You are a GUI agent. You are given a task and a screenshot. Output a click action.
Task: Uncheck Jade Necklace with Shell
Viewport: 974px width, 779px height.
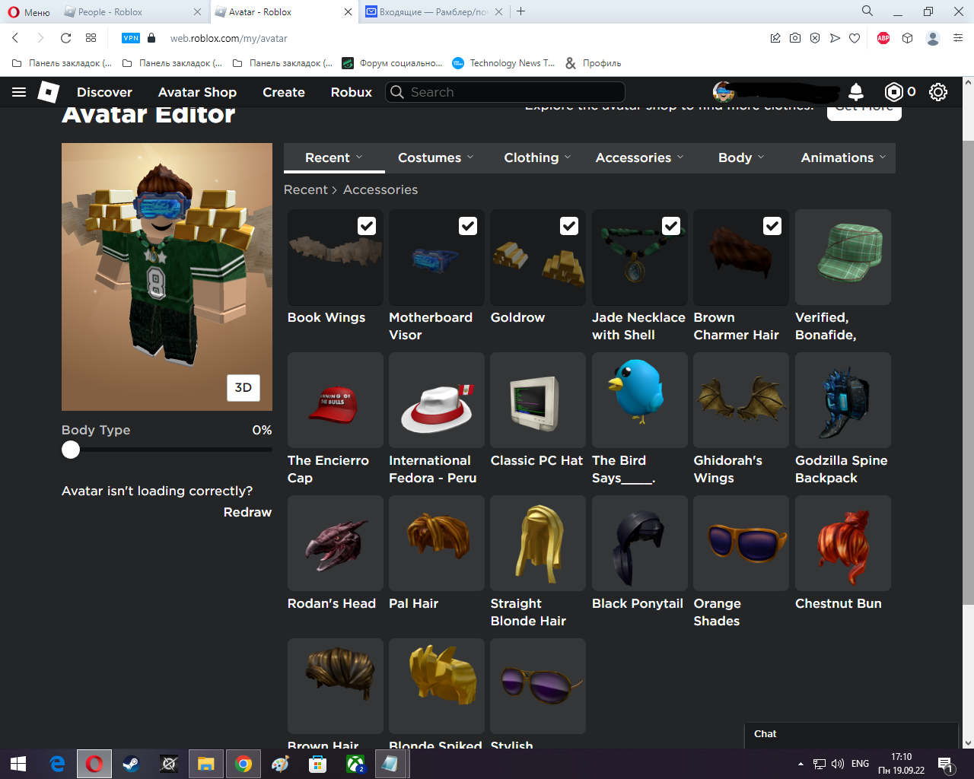pyautogui.click(x=671, y=226)
